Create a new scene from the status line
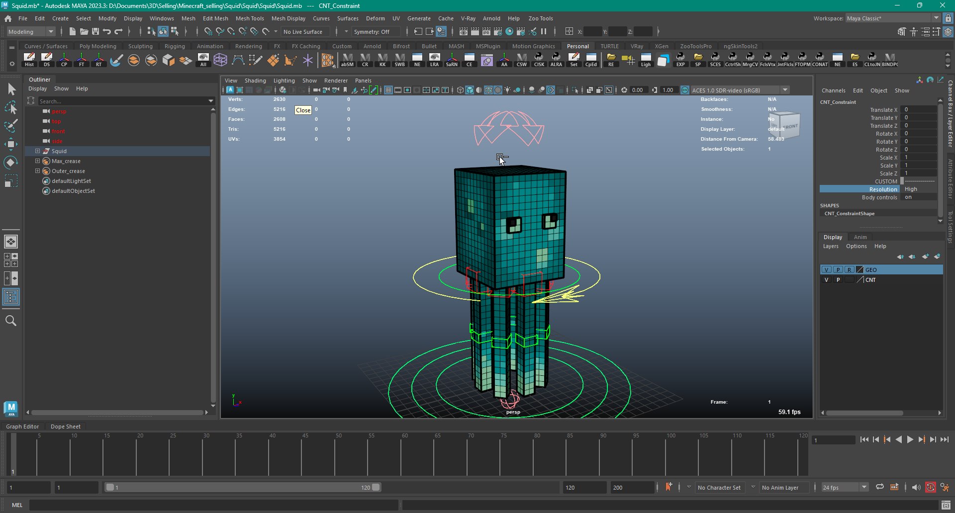This screenshot has width=955, height=513. tap(73, 32)
